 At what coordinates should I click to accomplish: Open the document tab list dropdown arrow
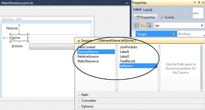pyautogui.click(x=127, y=3)
